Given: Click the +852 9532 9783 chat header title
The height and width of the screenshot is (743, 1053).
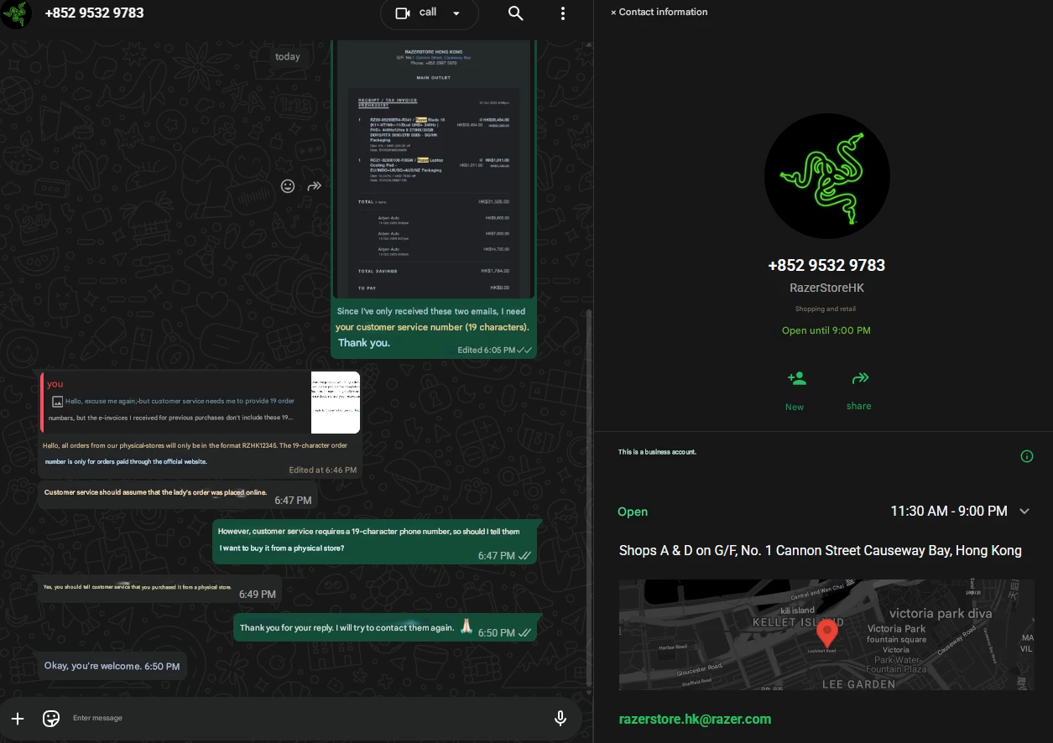Looking at the screenshot, I should [x=94, y=13].
